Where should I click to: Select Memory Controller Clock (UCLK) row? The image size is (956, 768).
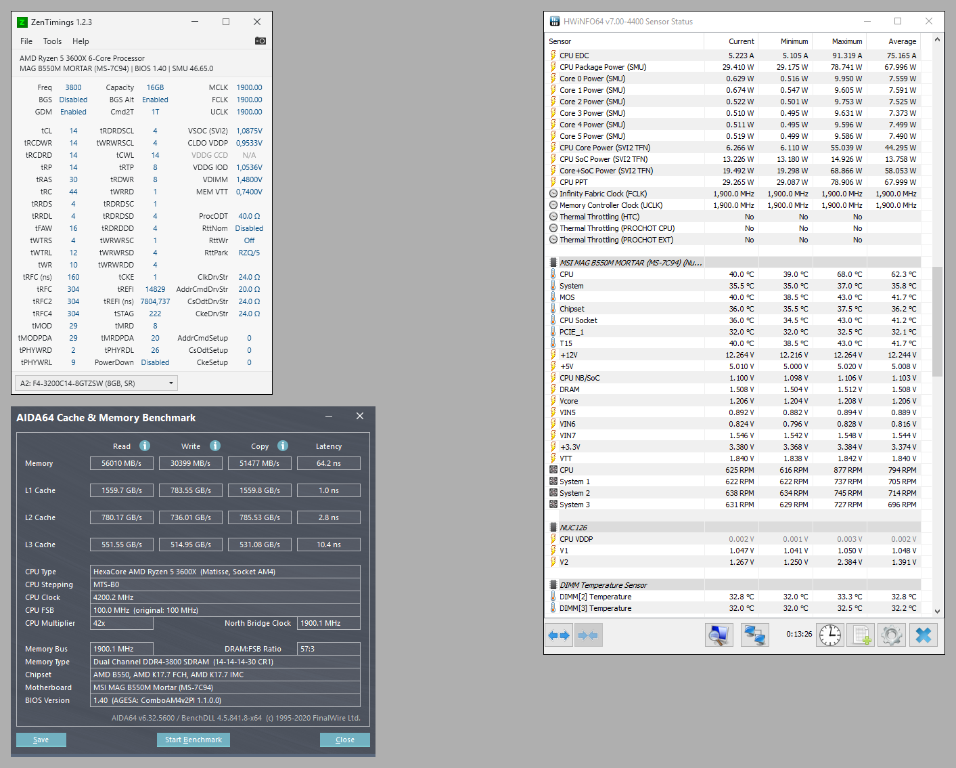point(733,205)
